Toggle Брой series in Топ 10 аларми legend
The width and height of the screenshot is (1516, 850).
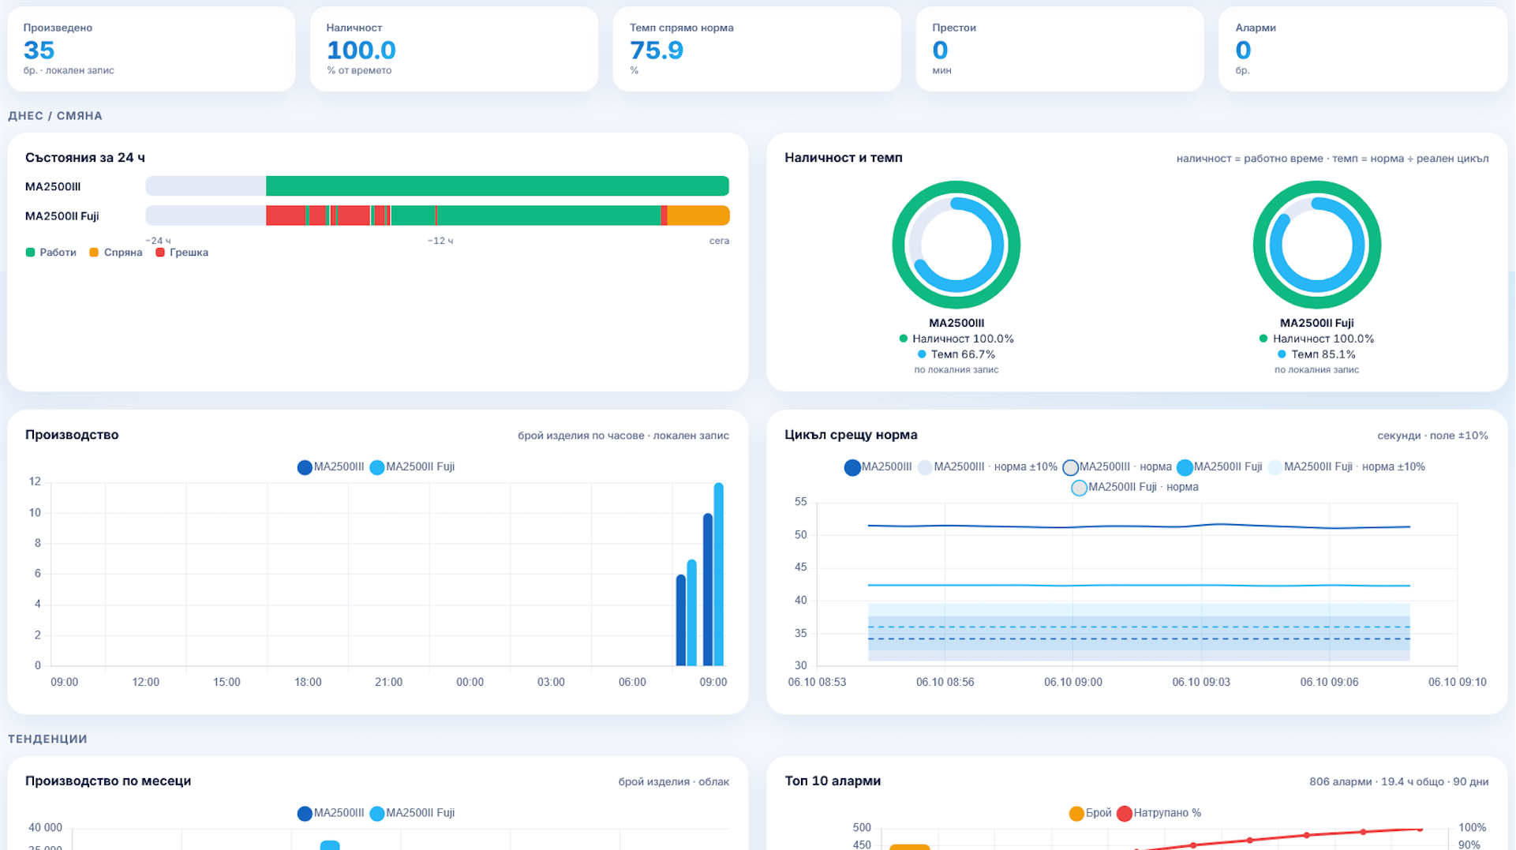[x=1090, y=814]
